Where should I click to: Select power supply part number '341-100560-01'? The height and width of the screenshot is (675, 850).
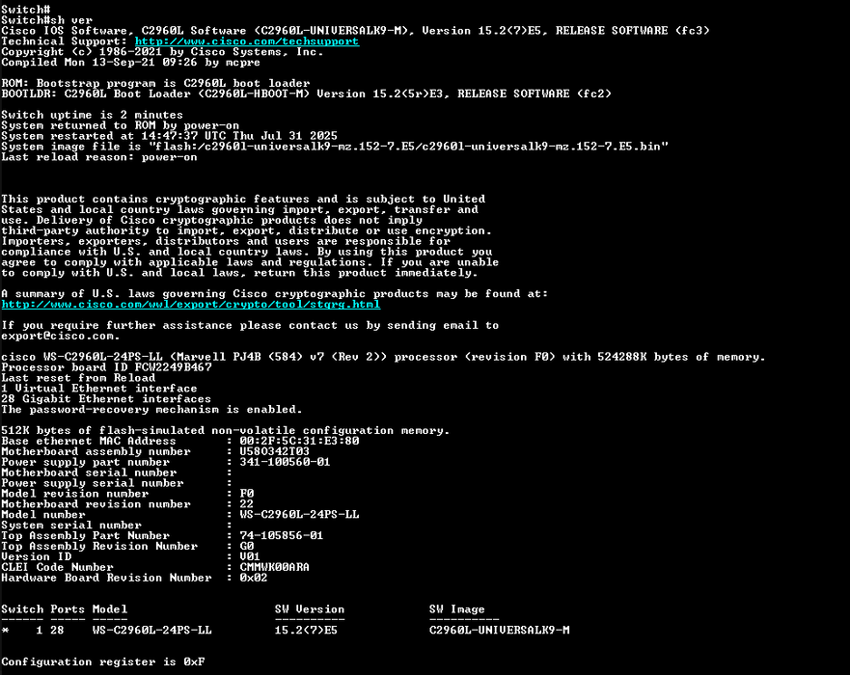(286, 462)
